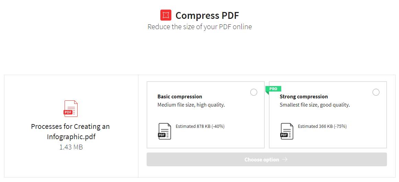The height and width of the screenshot is (182, 399).
Task: Click the Choose option button
Action: pos(267,159)
